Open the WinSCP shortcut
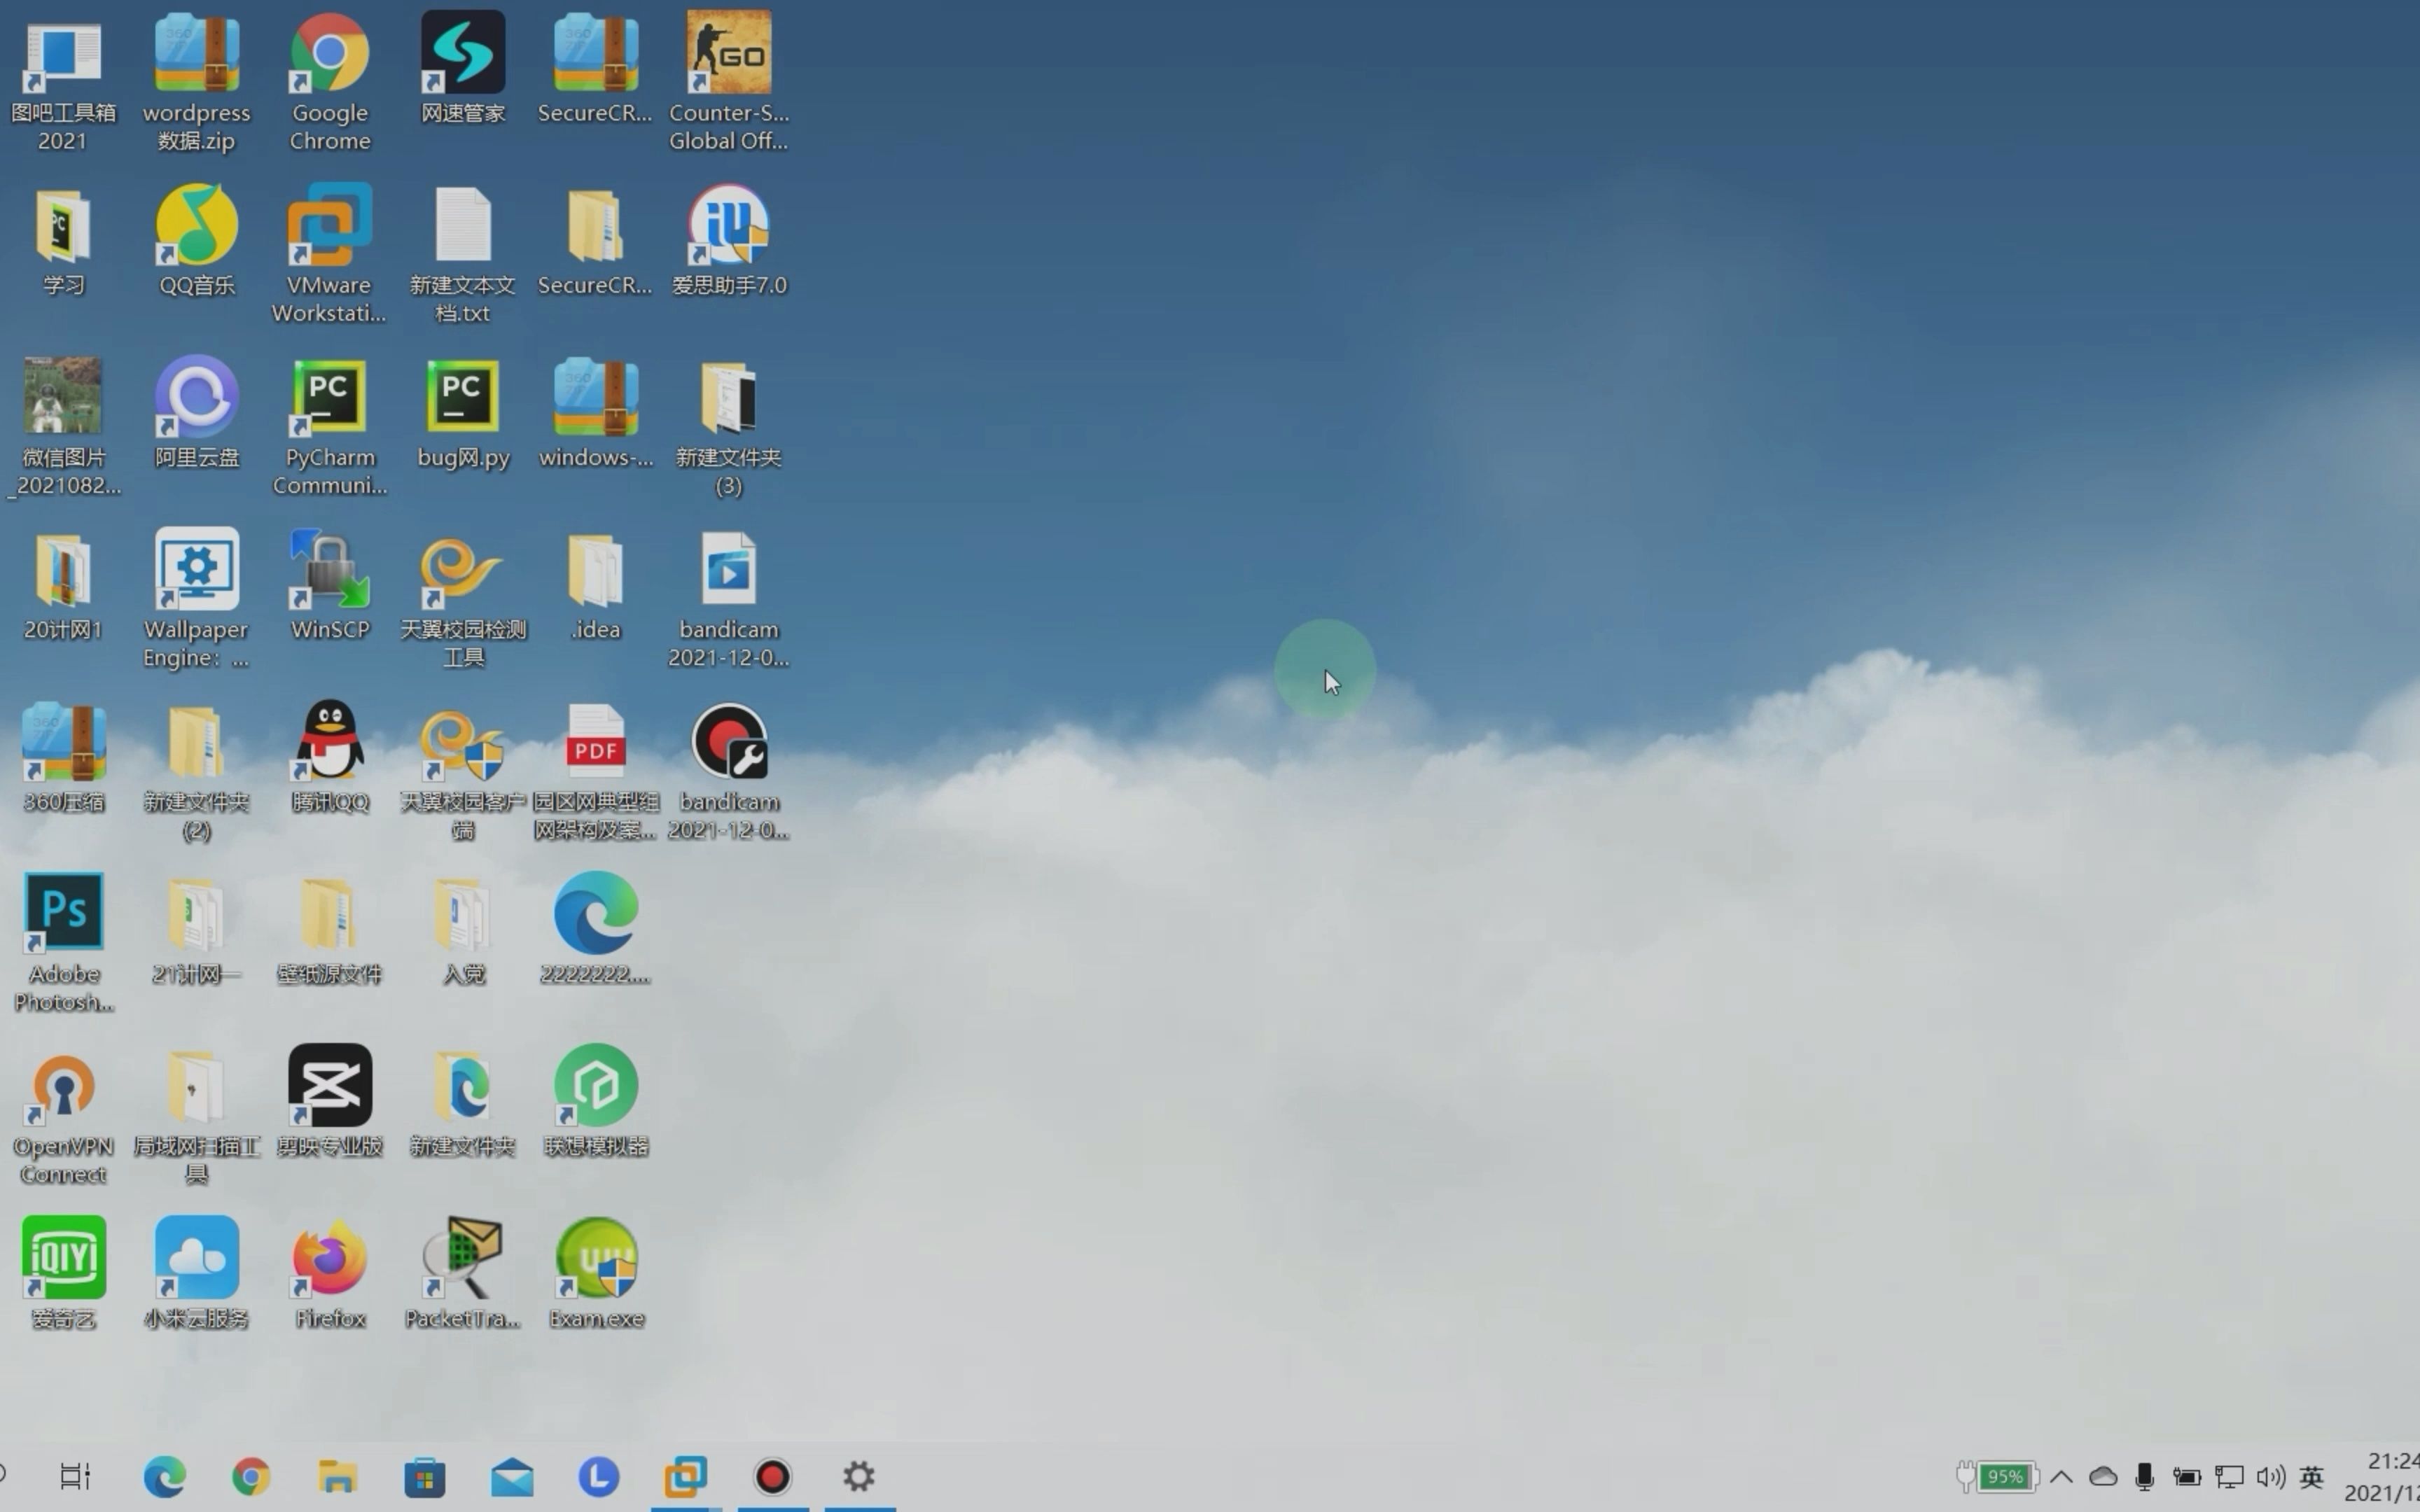This screenshot has height=1512, width=2420. coord(329,584)
